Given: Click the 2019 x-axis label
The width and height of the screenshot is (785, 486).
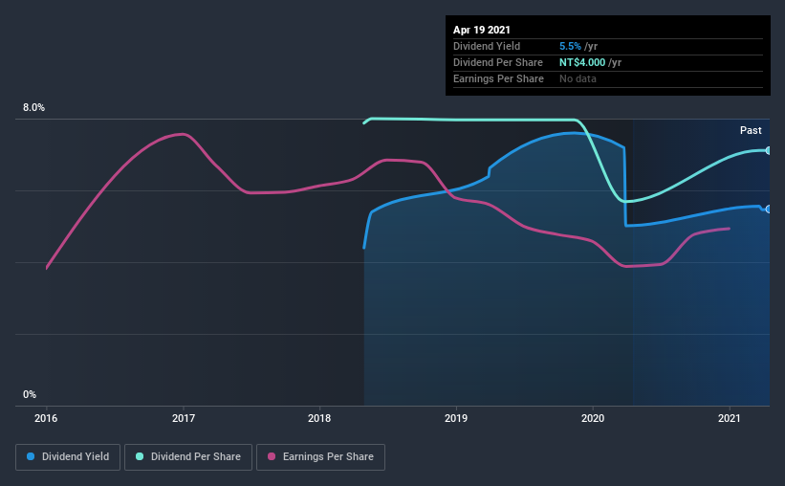Looking at the screenshot, I should tap(456, 418).
